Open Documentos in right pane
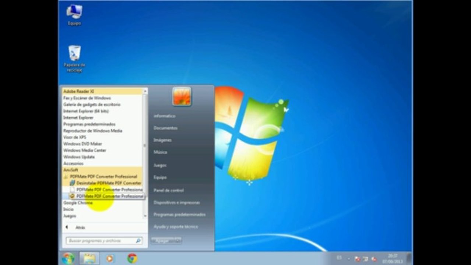The width and height of the screenshot is (471, 265). (x=166, y=128)
